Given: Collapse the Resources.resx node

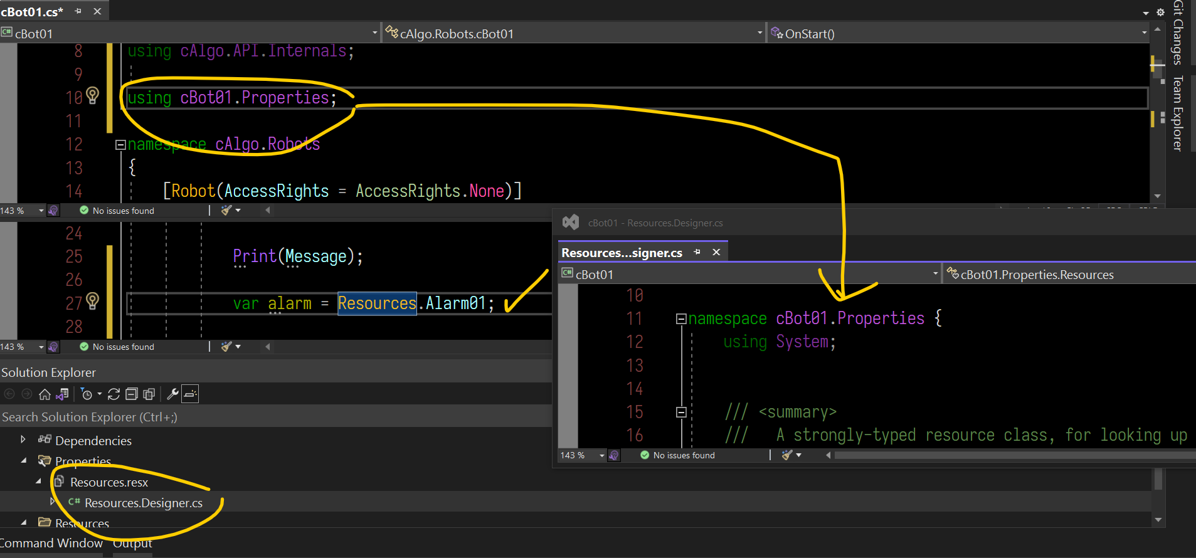Looking at the screenshot, I should 38,482.
